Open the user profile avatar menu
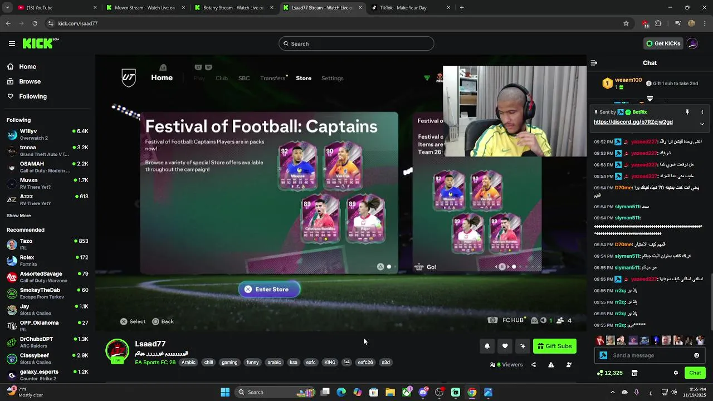713x401 pixels. coord(692,43)
